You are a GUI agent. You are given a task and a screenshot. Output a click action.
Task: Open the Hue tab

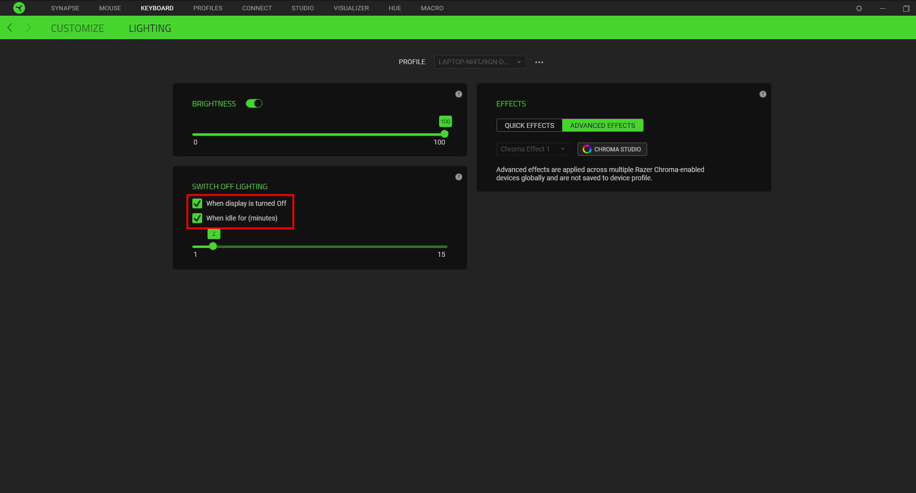coord(395,8)
